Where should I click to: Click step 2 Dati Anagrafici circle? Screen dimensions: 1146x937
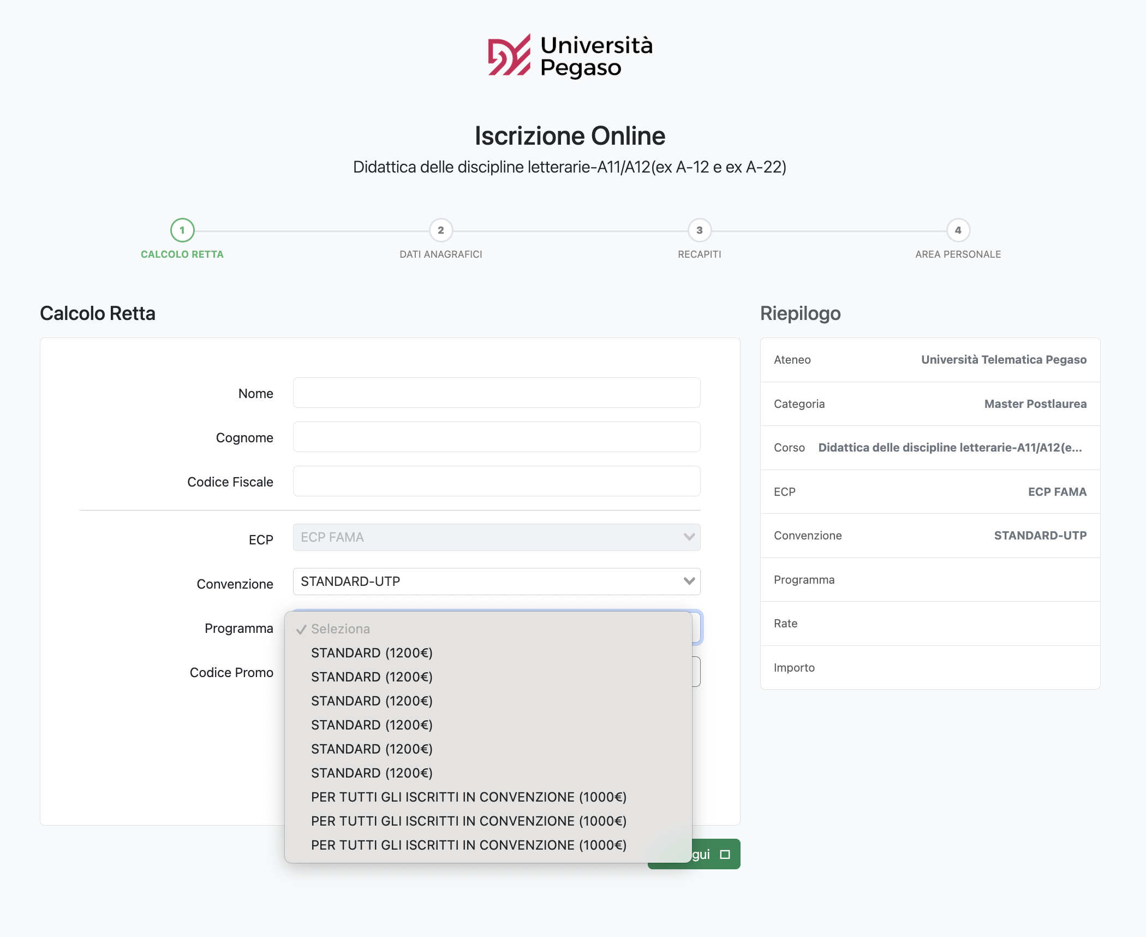(x=440, y=230)
